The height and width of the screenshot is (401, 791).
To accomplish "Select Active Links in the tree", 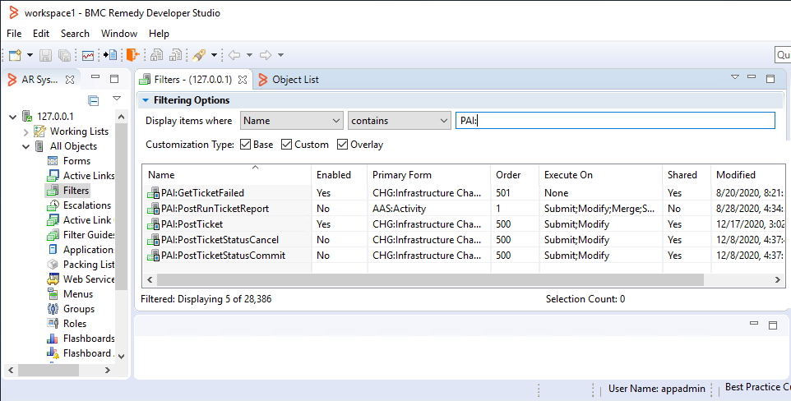I will pos(88,176).
